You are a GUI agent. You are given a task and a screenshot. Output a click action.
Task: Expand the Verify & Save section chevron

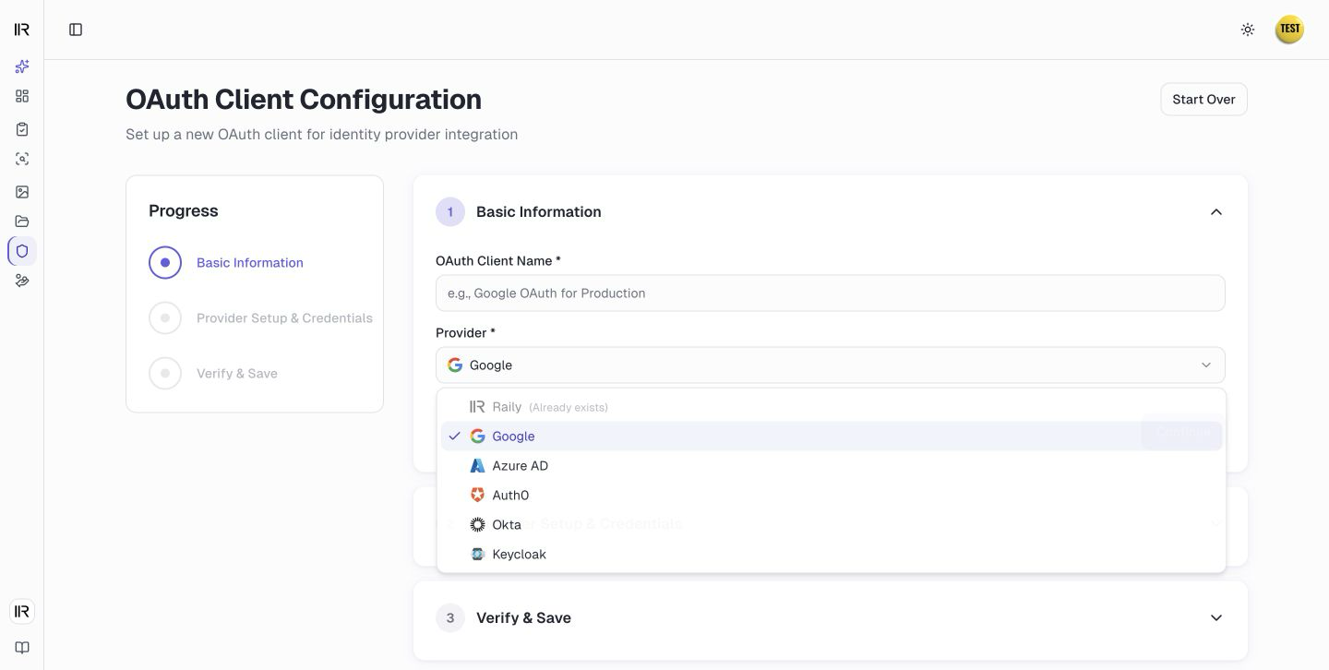pos(1216,618)
